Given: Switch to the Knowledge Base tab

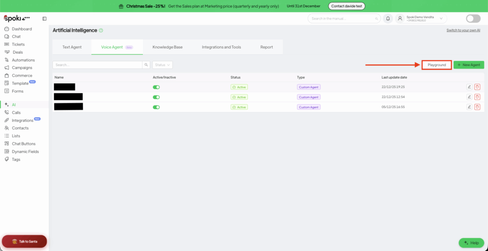Looking at the screenshot, I should [167, 47].
